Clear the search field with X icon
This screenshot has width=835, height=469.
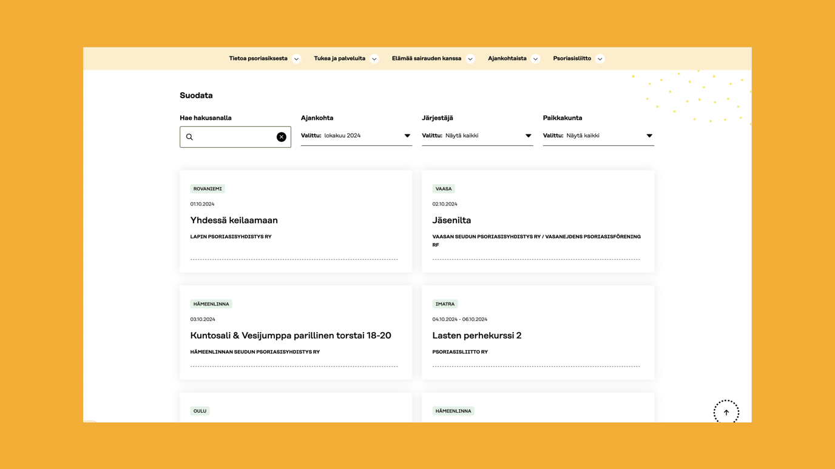(x=282, y=137)
